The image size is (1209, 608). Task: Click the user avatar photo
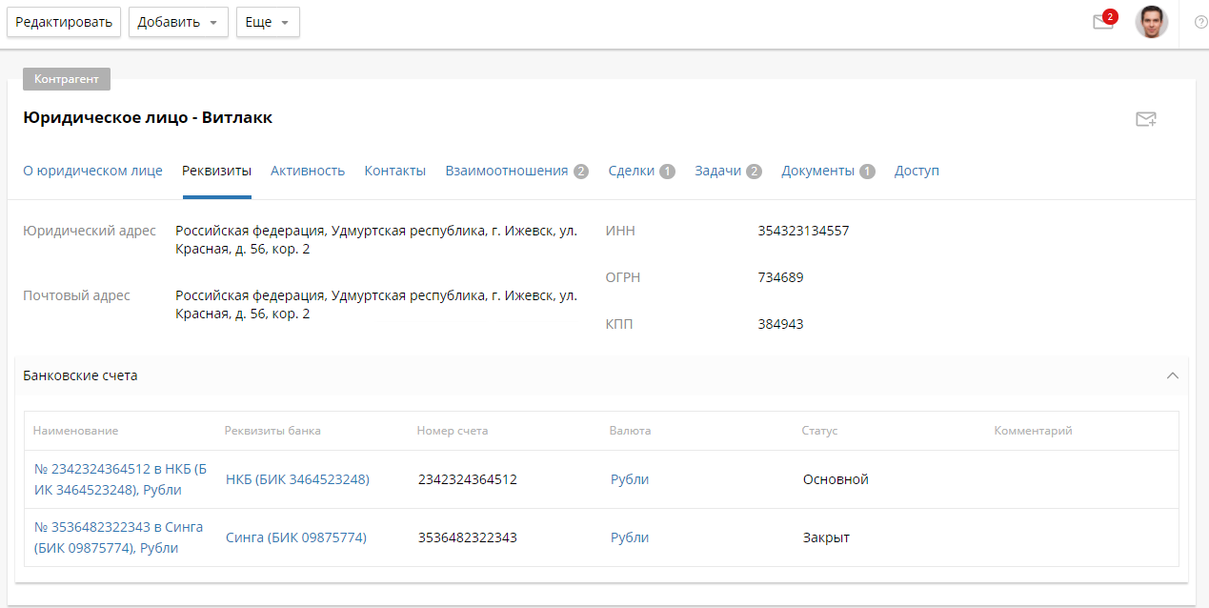pyautogui.click(x=1151, y=22)
